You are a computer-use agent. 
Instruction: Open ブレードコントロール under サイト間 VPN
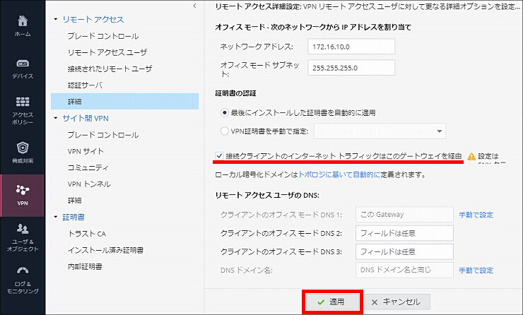point(103,135)
